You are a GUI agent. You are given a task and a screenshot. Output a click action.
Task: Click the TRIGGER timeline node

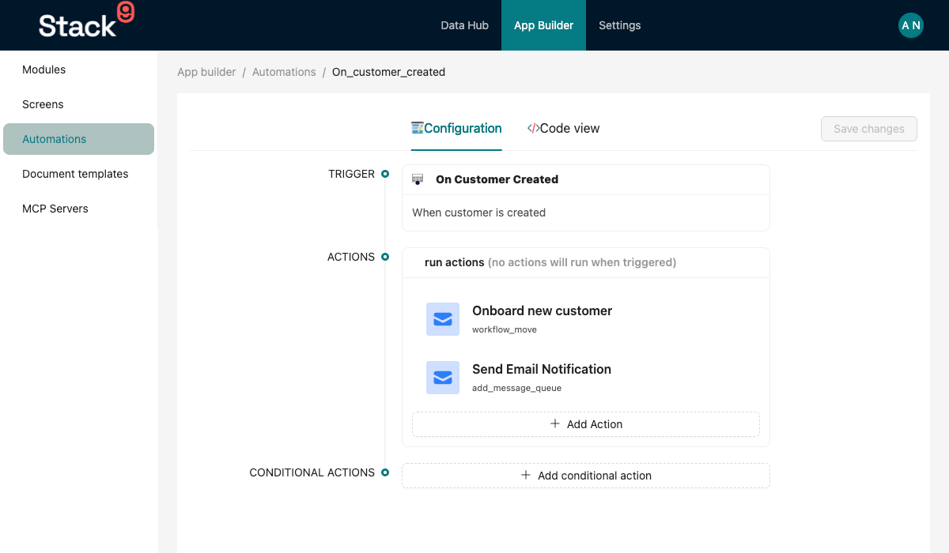385,174
